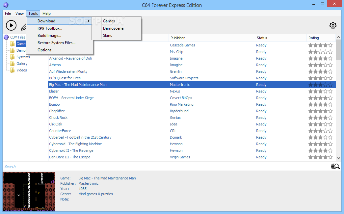
Task: Click the Play button in toolbar
Action: click(x=11, y=25)
